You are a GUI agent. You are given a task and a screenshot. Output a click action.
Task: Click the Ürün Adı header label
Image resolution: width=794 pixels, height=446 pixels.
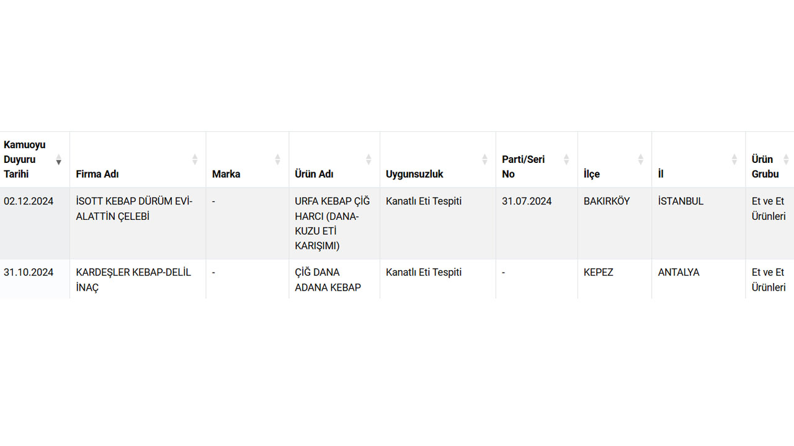(x=314, y=174)
